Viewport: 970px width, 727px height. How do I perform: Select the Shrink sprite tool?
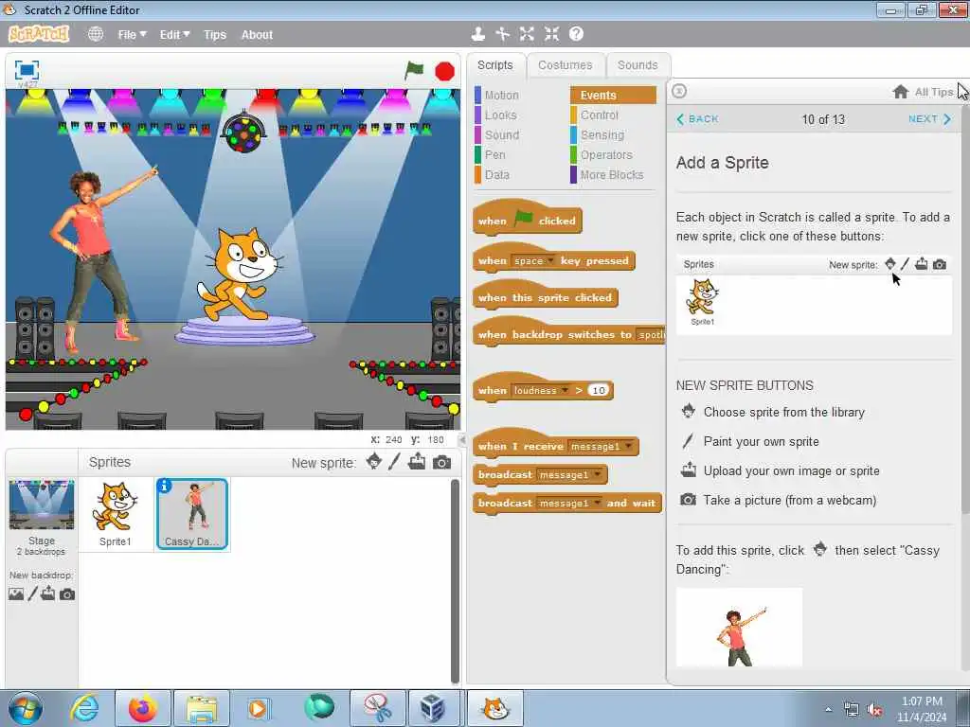(551, 34)
